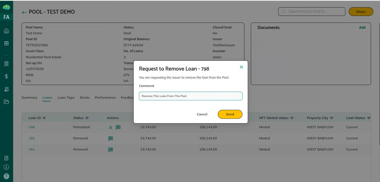The height and width of the screenshot is (182, 380).
Task: Go back using the arrow beside pool title
Action: (24, 12)
